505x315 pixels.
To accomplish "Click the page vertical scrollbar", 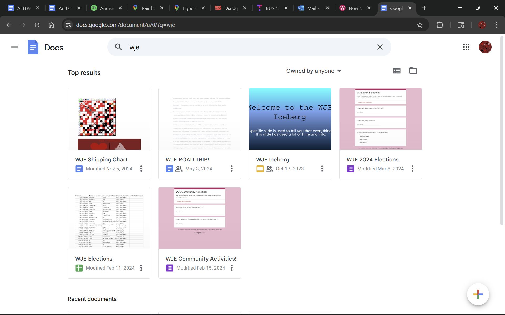I will point(502,131).
